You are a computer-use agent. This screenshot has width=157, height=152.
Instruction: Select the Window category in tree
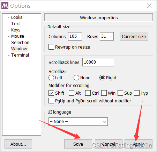pyautogui.click(x=19, y=49)
